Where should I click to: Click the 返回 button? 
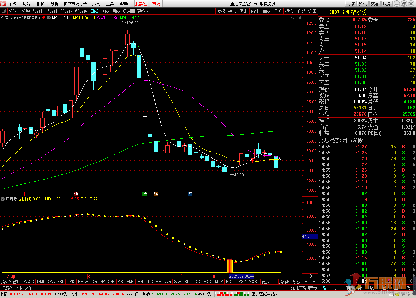pyautogui.click(x=312, y=11)
